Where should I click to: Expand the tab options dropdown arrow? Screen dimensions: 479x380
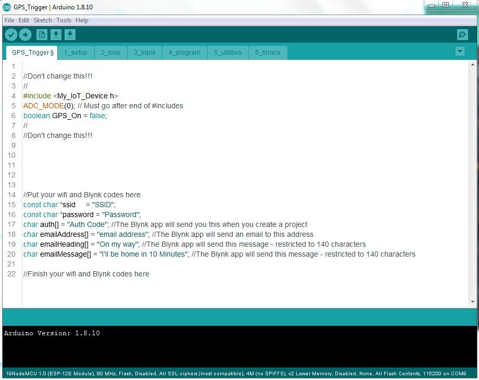click(460, 52)
